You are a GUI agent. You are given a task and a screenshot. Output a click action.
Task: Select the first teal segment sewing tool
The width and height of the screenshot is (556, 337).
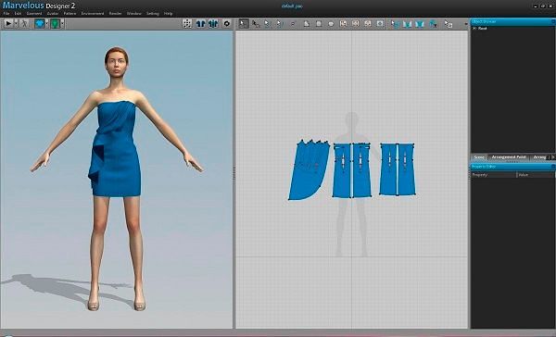[x=407, y=24]
